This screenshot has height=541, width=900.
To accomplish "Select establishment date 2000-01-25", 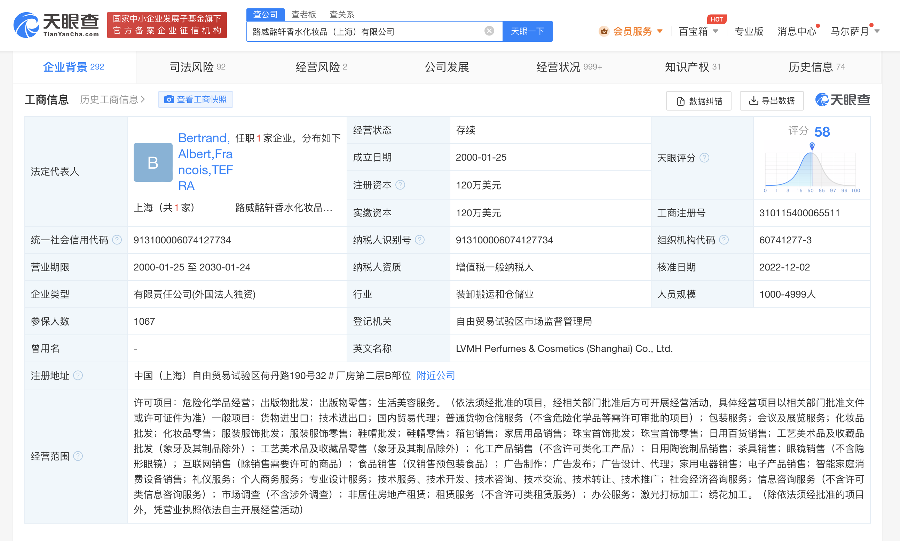I will tap(481, 158).
